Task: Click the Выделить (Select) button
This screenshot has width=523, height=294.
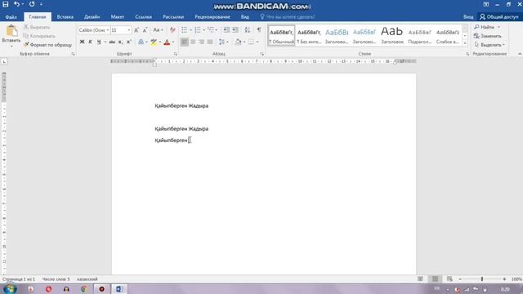Action: 489,45
